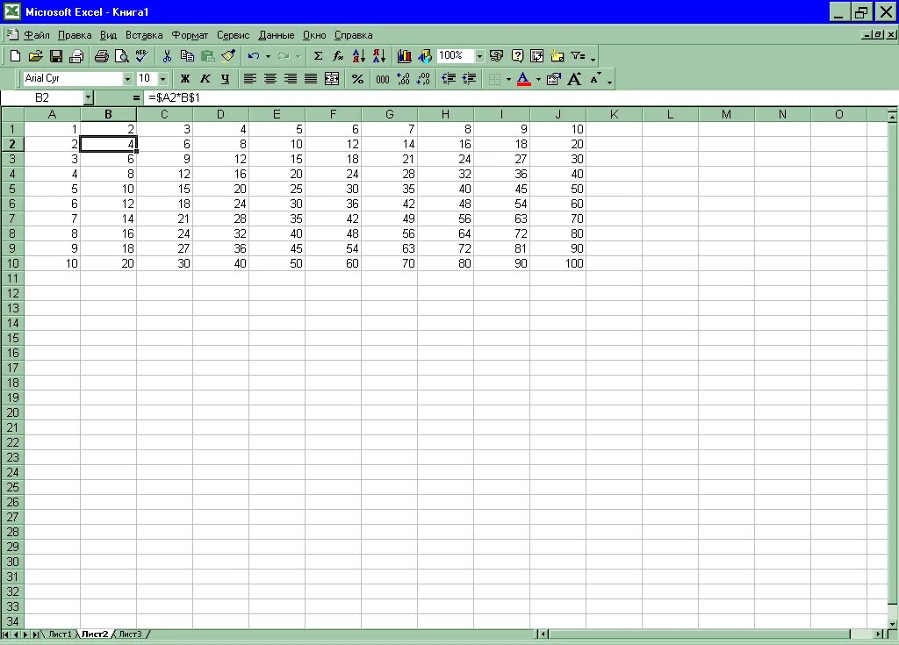This screenshot has height=645, width=899.
Task: Toggle merge and center cells
Action: [x=331, y=79]
